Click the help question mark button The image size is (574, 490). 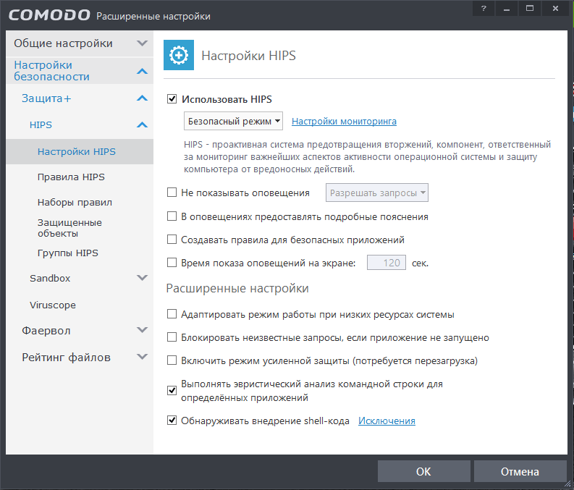(484, 9)
